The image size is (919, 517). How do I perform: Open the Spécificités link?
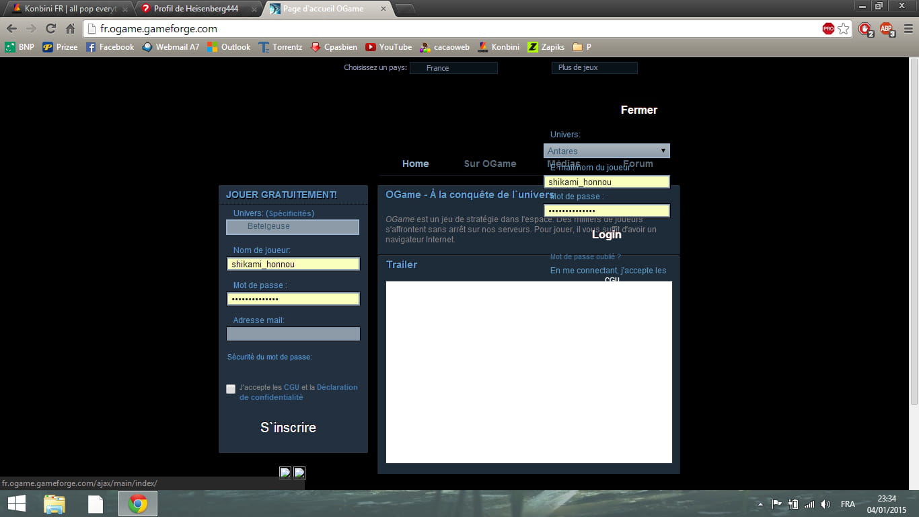pos(291,213)
